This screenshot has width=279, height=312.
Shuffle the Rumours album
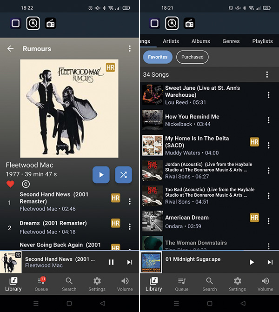(x=123, y=175)
